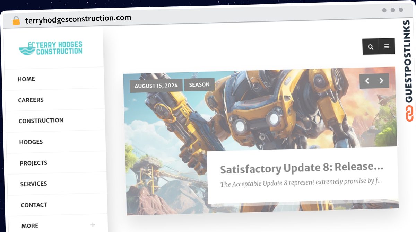Open the search icon button

click(371, 47)
